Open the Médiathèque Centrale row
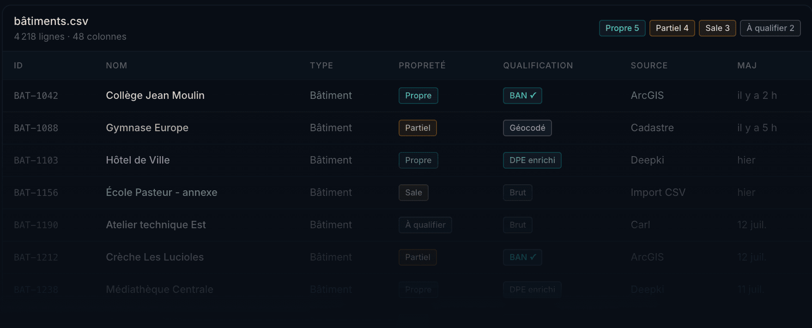812x328 pixels. pos(407,290)
